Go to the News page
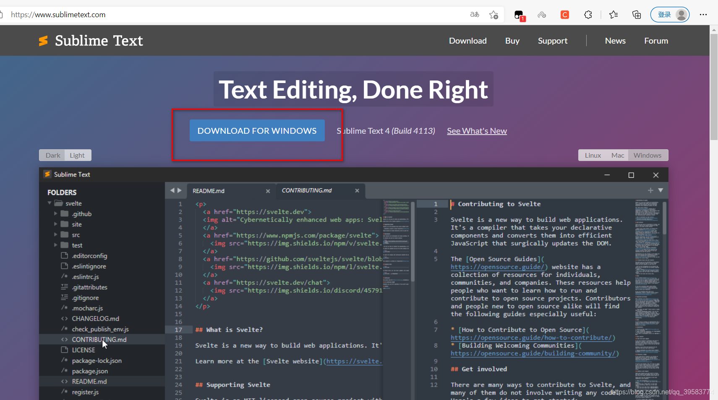Screen dimensions: 718x400 click(615, 41)
